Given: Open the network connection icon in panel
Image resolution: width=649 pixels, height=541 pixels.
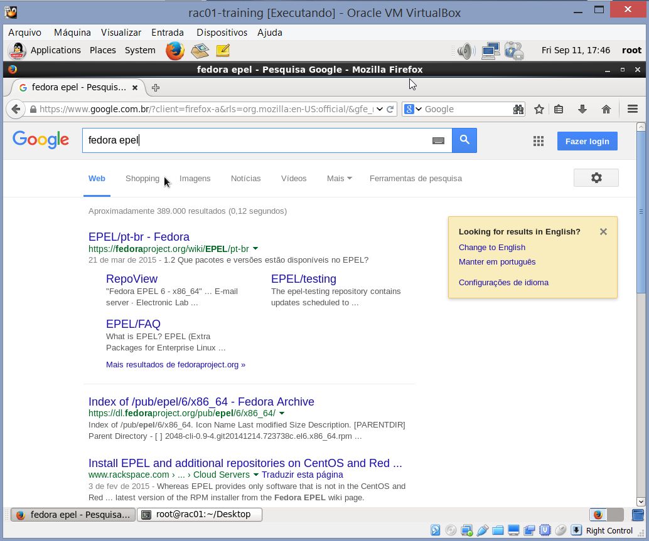Looking at the screenshot, I should [490, 51].
